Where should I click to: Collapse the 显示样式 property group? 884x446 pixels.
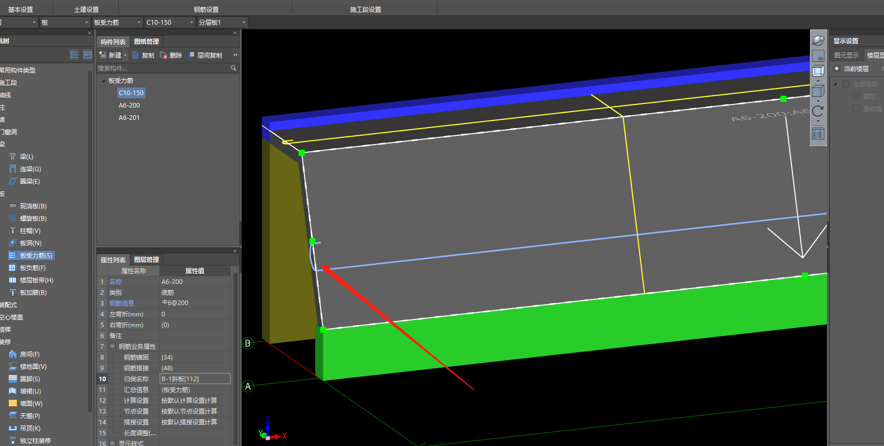[113, 443]
